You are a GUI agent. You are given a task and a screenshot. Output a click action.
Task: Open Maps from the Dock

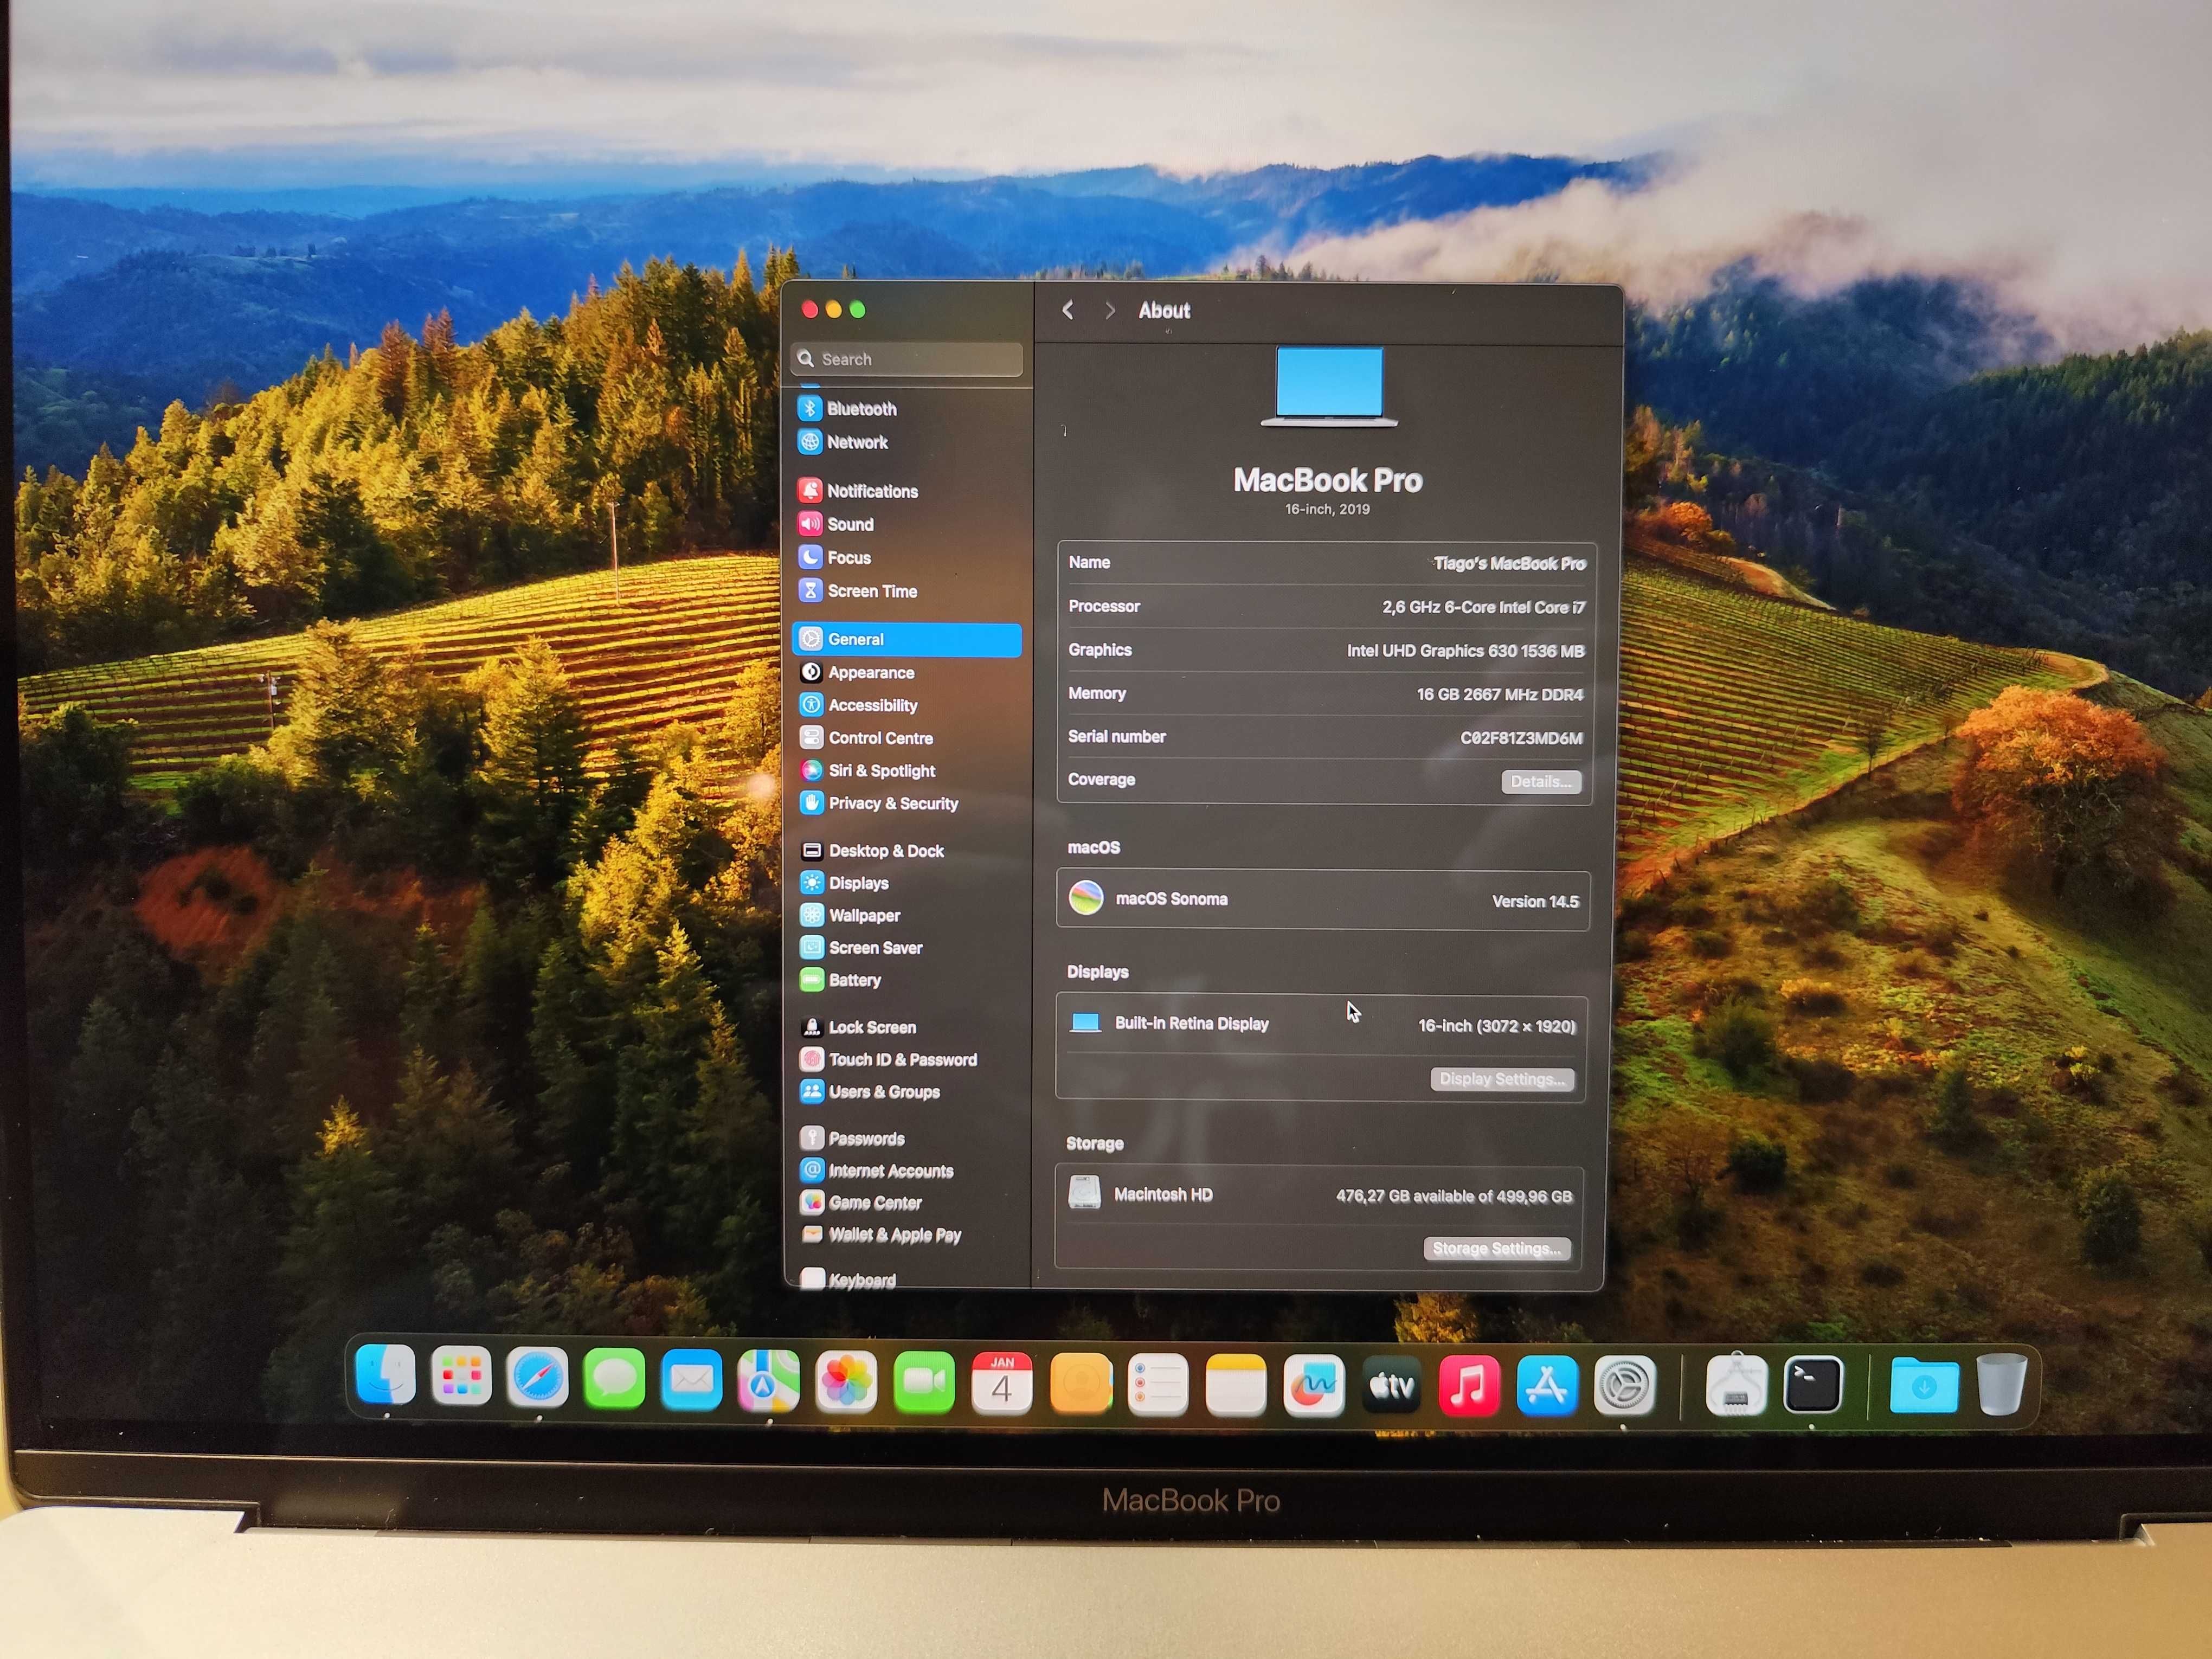pyautogui.click(x=768, y=1381)
